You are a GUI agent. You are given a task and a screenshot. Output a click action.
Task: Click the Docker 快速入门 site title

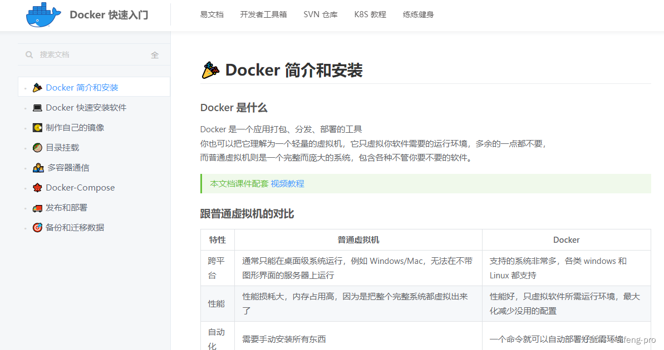click(x=109, y=15)
